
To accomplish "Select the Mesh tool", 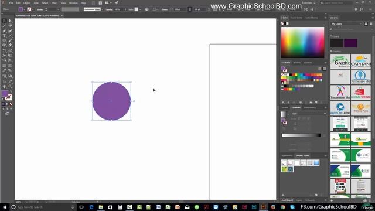I will (4, 66).
